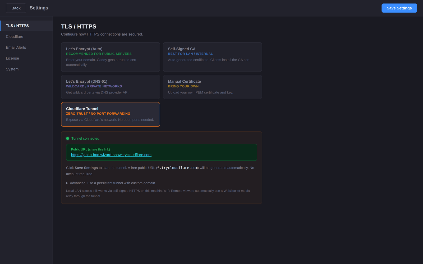Click the Public URL share box
The image size is (423, 264).
pos(161,152)
